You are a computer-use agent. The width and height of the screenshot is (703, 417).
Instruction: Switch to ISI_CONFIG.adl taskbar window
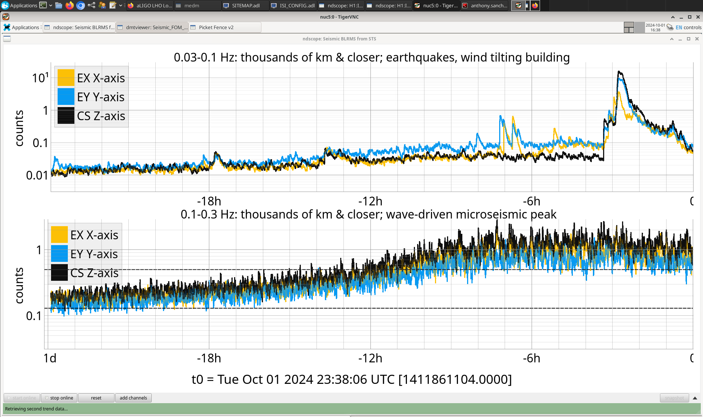(x=293, y=5)
